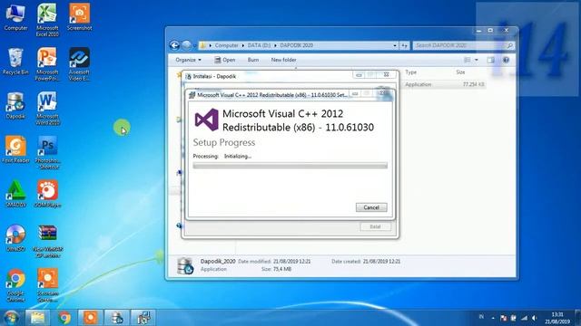This screenshot has width=581, height=326.
Task: Open the Microsoft Excel 2010 desktop shortcut
Action: pos(47,20)
